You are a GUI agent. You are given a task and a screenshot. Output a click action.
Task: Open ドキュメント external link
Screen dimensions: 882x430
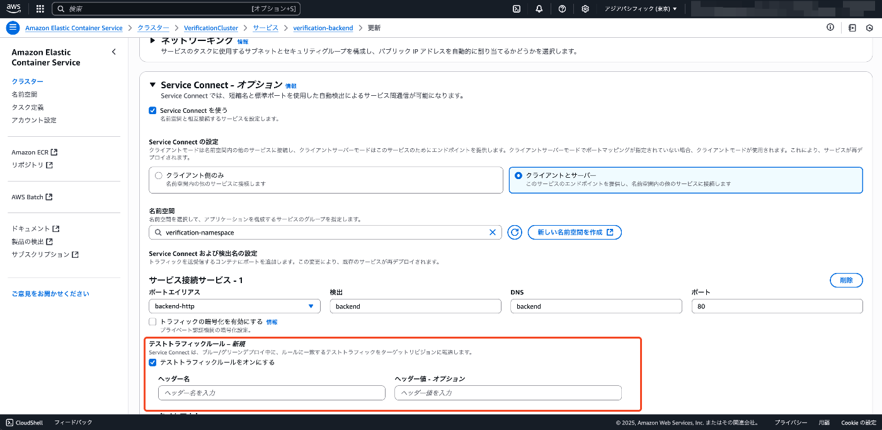35,228
